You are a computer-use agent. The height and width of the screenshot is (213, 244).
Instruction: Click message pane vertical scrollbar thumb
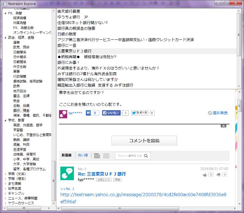pyautogui.click(x=239, y=106)
